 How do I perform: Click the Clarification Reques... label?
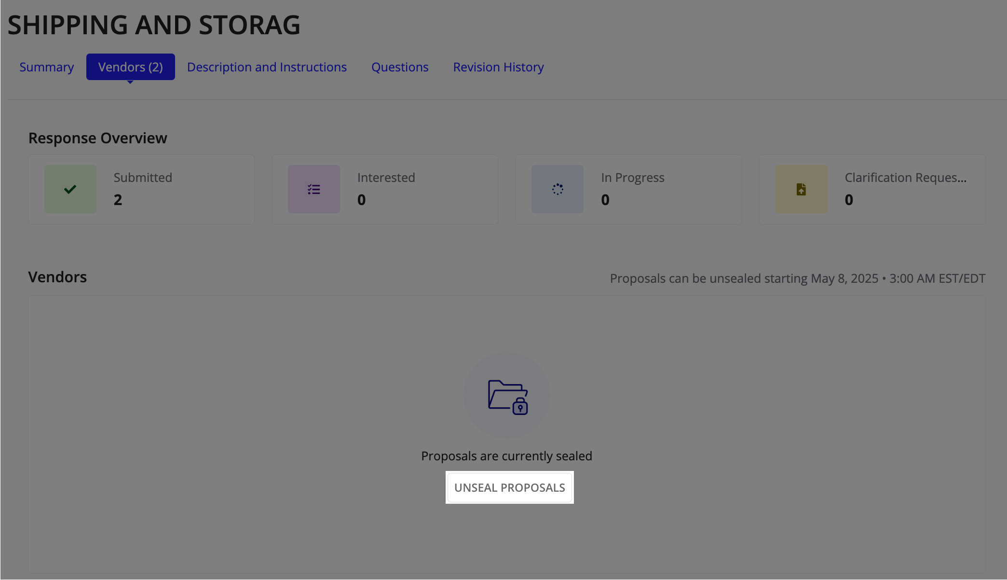coord(906,178)
